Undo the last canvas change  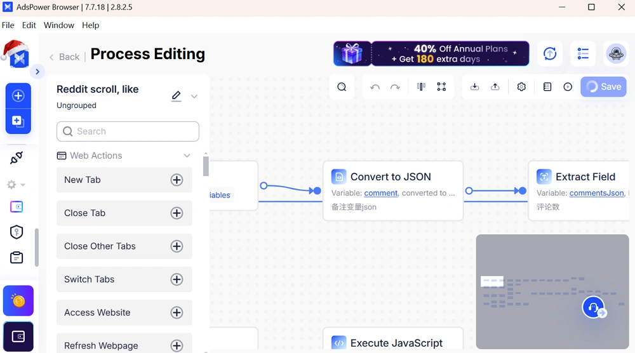pos(375,86)
